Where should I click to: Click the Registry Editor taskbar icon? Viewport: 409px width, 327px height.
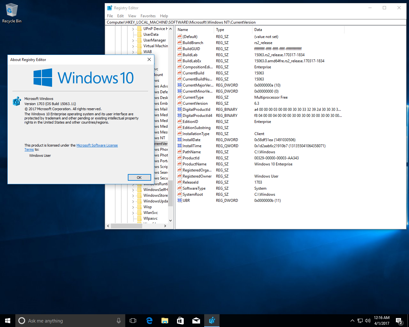pyautogui.click(x=212, y=321)
